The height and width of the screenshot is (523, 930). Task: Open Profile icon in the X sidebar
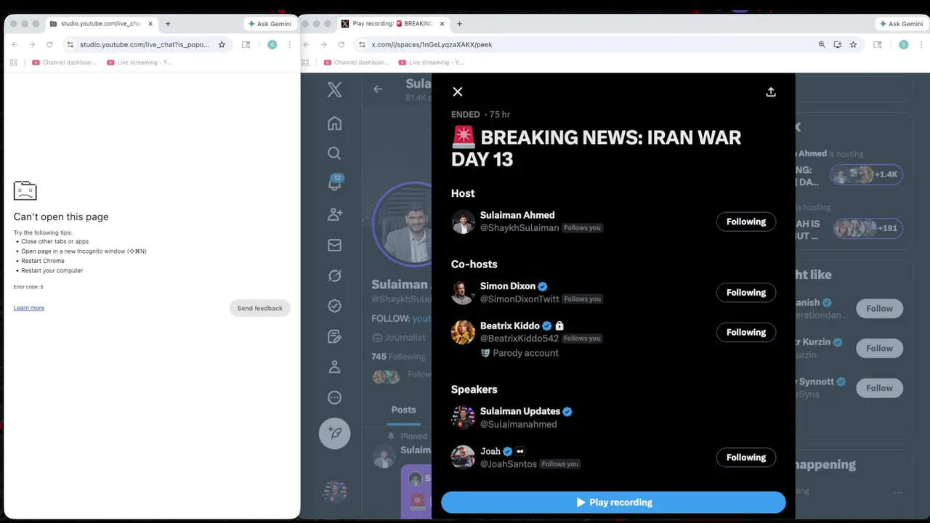[x=334, y=367]
